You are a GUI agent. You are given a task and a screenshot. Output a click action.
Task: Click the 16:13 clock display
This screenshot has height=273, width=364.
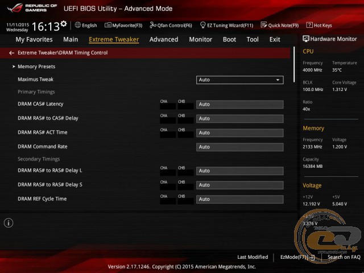click(x=45, y=26)
